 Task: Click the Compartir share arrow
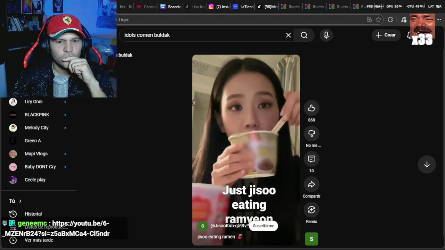tap(311, 184)
